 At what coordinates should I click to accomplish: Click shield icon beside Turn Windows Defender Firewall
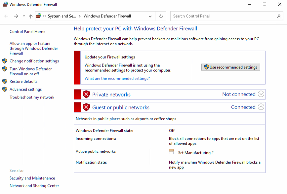tap(5, 69)
